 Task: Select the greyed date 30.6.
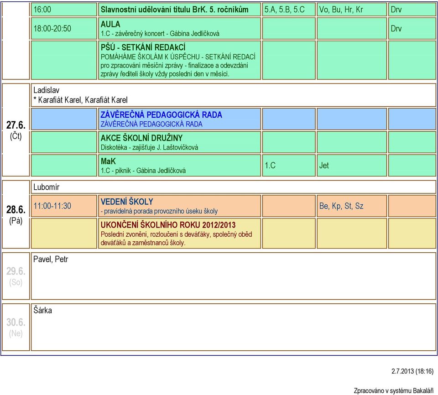point(16,322)
